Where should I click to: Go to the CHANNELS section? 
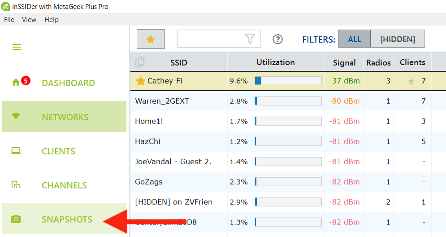64,185
